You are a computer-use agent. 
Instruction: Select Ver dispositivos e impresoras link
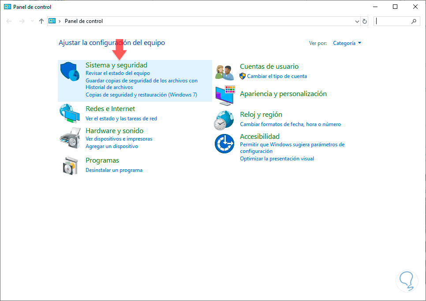point(119,139)
